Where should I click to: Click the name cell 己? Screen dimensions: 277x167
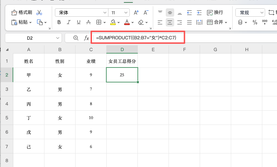29,146
